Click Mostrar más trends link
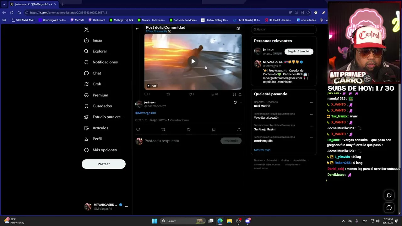The image size is (402, 226). pyautogui.click(x=262, y=150)
